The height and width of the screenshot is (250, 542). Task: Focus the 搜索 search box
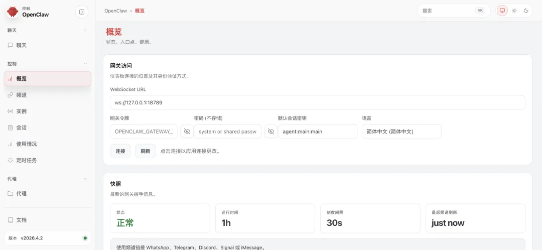pyautogui.click(x=454, y=11)
